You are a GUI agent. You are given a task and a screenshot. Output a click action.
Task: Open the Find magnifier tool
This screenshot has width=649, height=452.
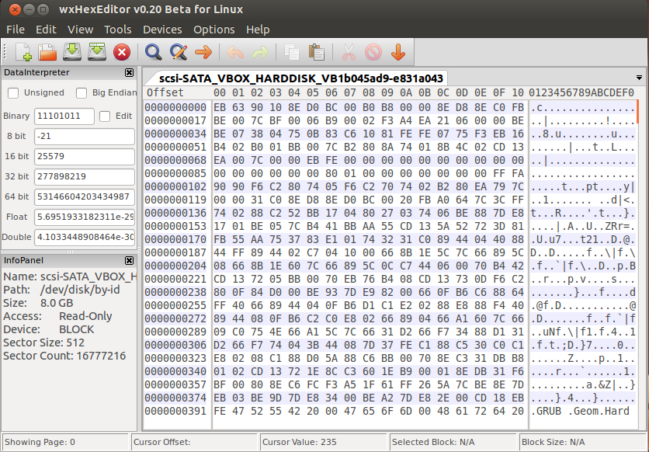pyautogui.click(x=153, y=52)
